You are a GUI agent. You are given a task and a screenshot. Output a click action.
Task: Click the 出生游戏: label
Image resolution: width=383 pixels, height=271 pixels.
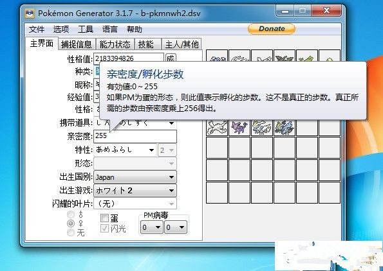pyautogui.click(x=76, y=190)
